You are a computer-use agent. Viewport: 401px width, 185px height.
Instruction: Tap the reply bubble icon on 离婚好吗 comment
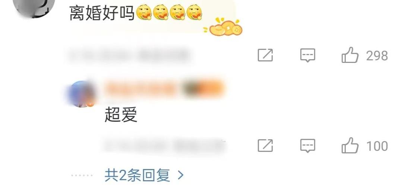[308, 55]
